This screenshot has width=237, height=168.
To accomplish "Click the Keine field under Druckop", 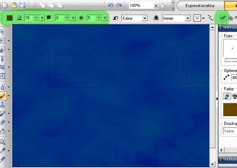I will pyautogui.click(x=230, y=131).
